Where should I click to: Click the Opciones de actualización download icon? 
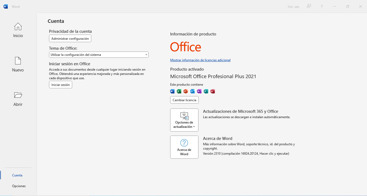184,115
